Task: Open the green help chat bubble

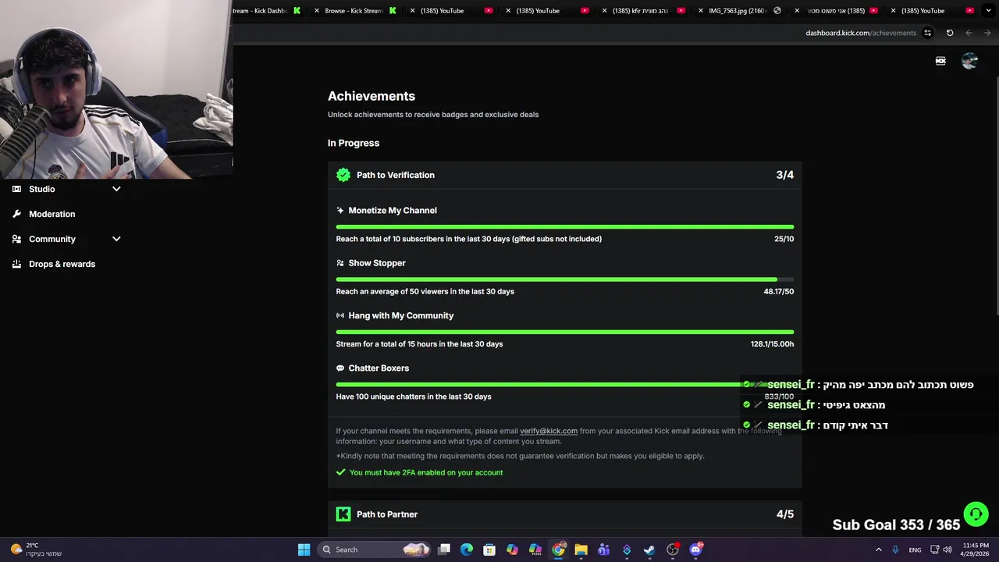Action: click(x=976, y=514)
